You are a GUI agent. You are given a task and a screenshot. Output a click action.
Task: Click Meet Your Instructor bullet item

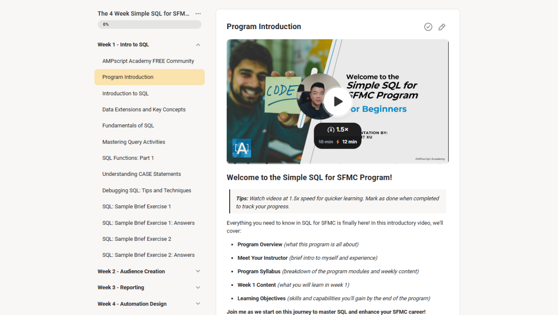(307, 258)
